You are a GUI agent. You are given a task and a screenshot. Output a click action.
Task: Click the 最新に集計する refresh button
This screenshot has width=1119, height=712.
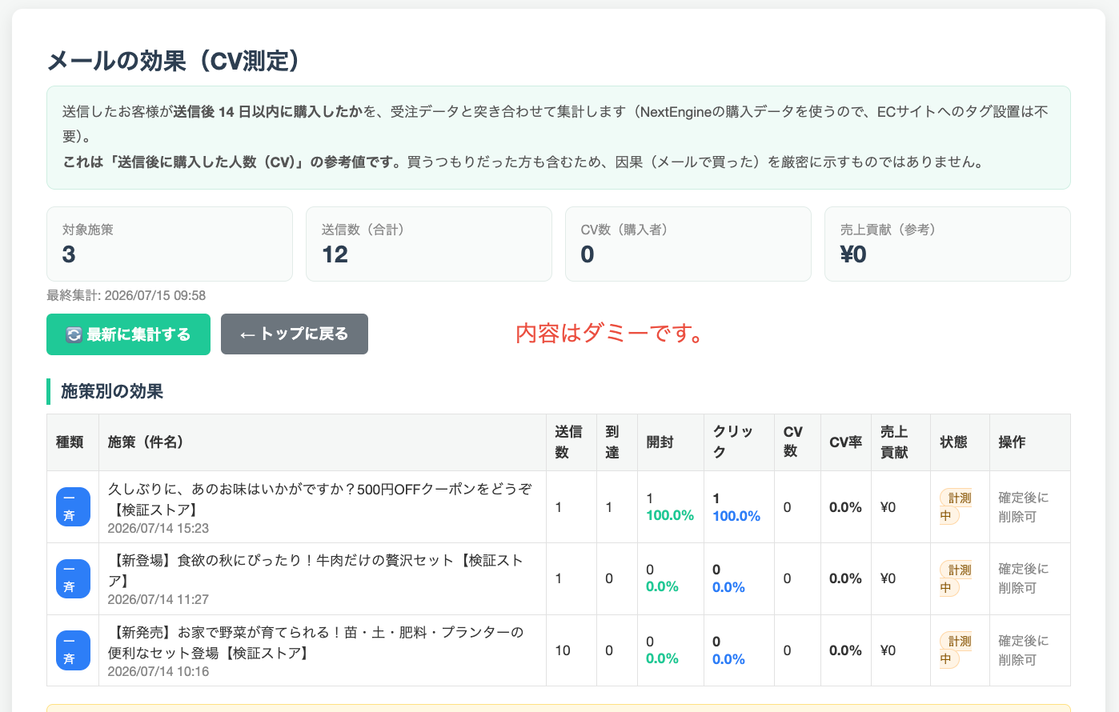click(x=128, y=334)
